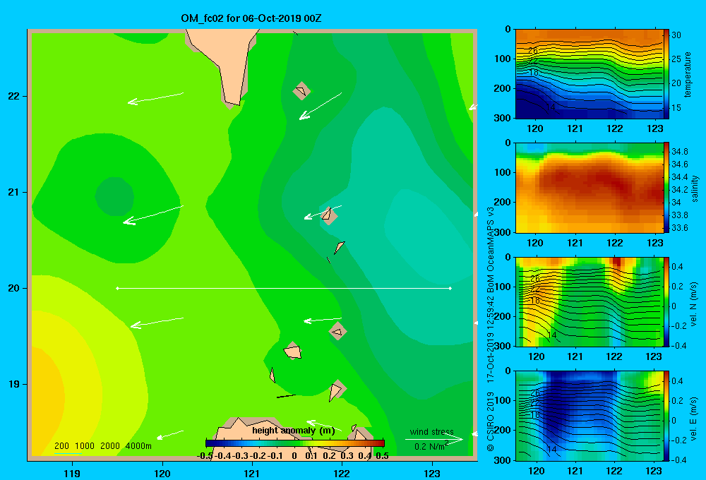706x480 pixels.
Task: Click latitude label 21 on main map axis
Action: pos(14,192)
